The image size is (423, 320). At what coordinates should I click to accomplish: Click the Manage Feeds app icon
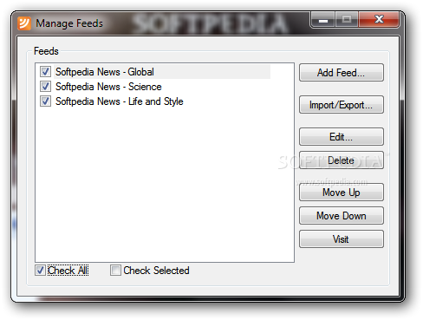(24, 23)
